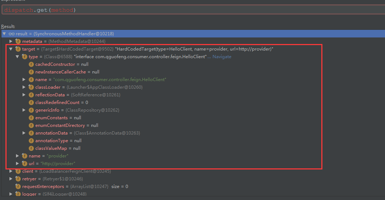Expand the client LoadBalancerFeignClient arrow

[x=11, y=171]
